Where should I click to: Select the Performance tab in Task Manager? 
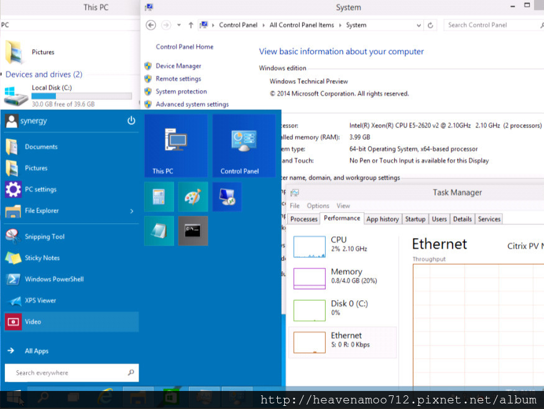(x=342, y=218)
